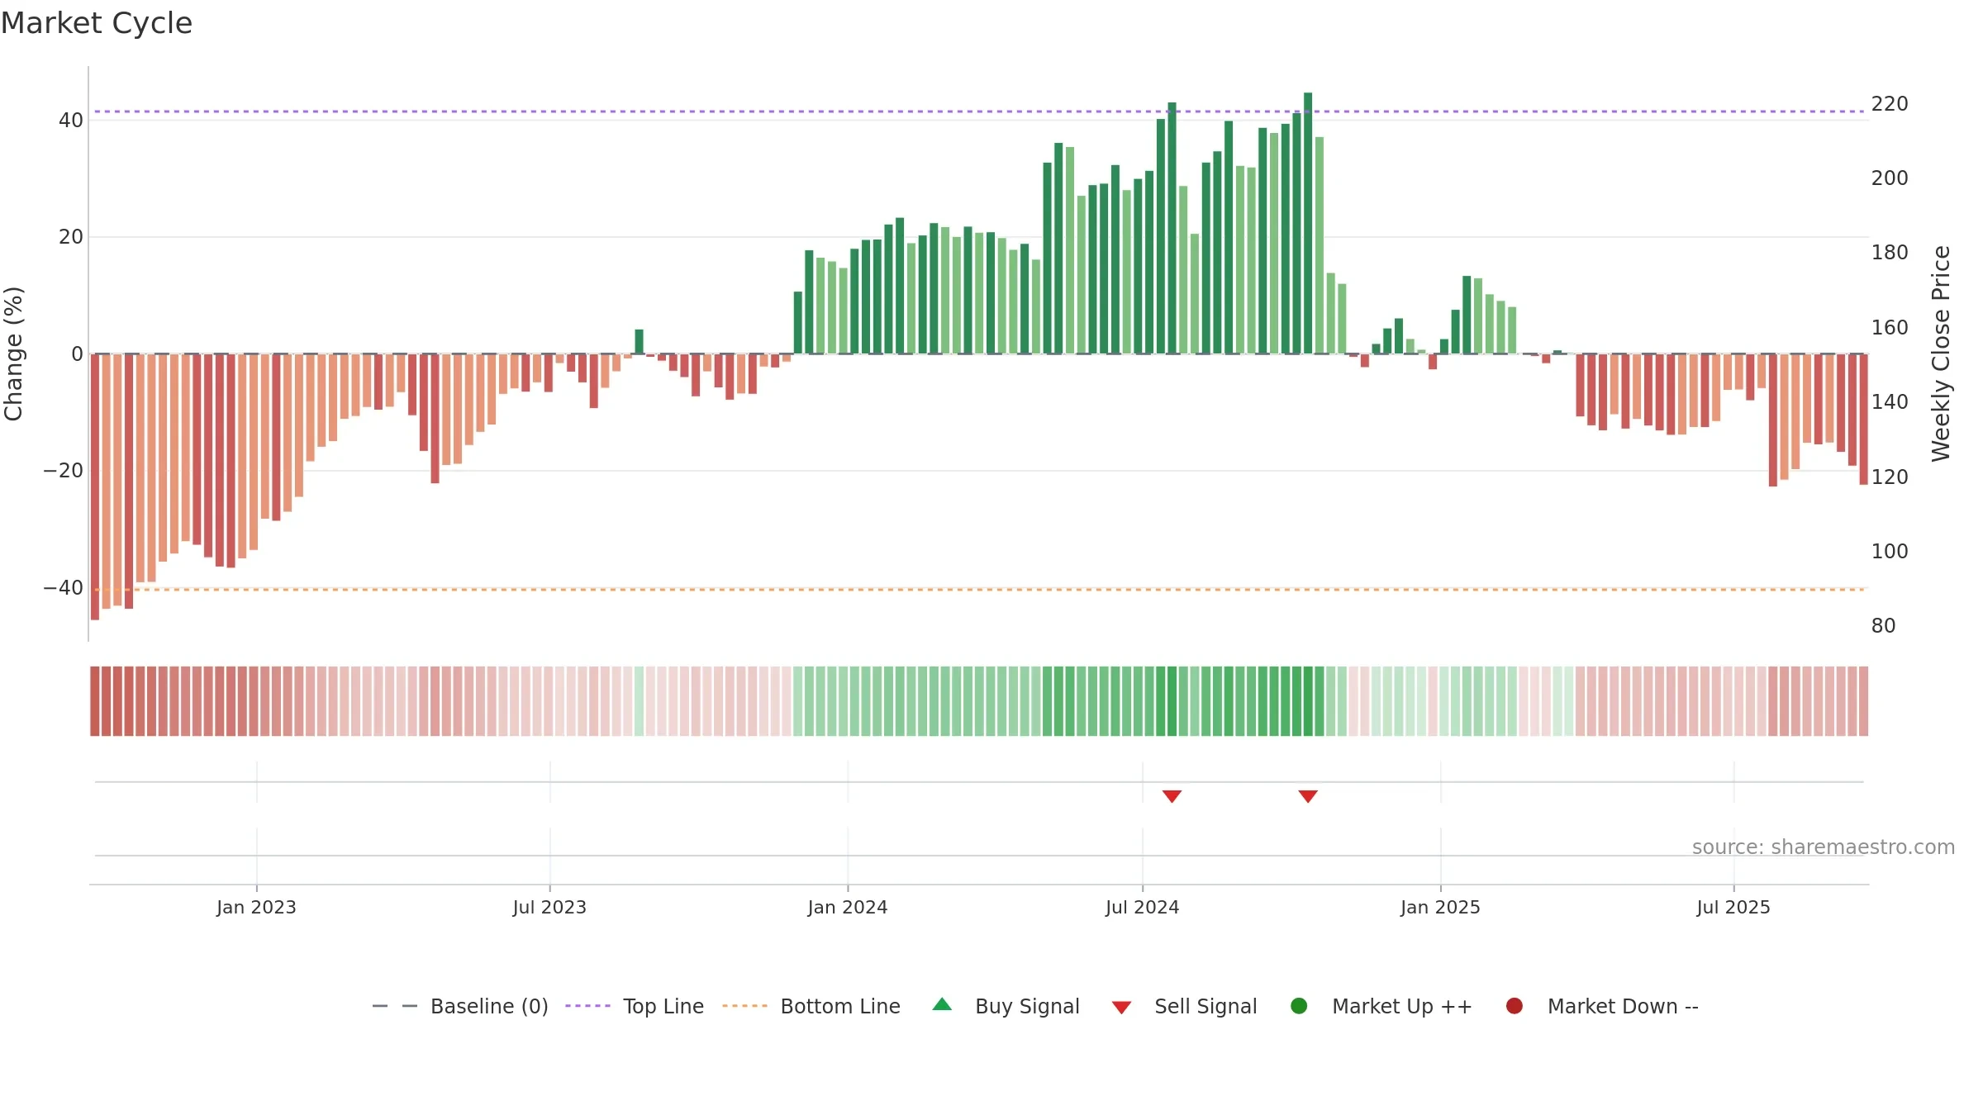Click the Market Cycle chart title
The image size is (1983, 1115).
click(97, 23)
